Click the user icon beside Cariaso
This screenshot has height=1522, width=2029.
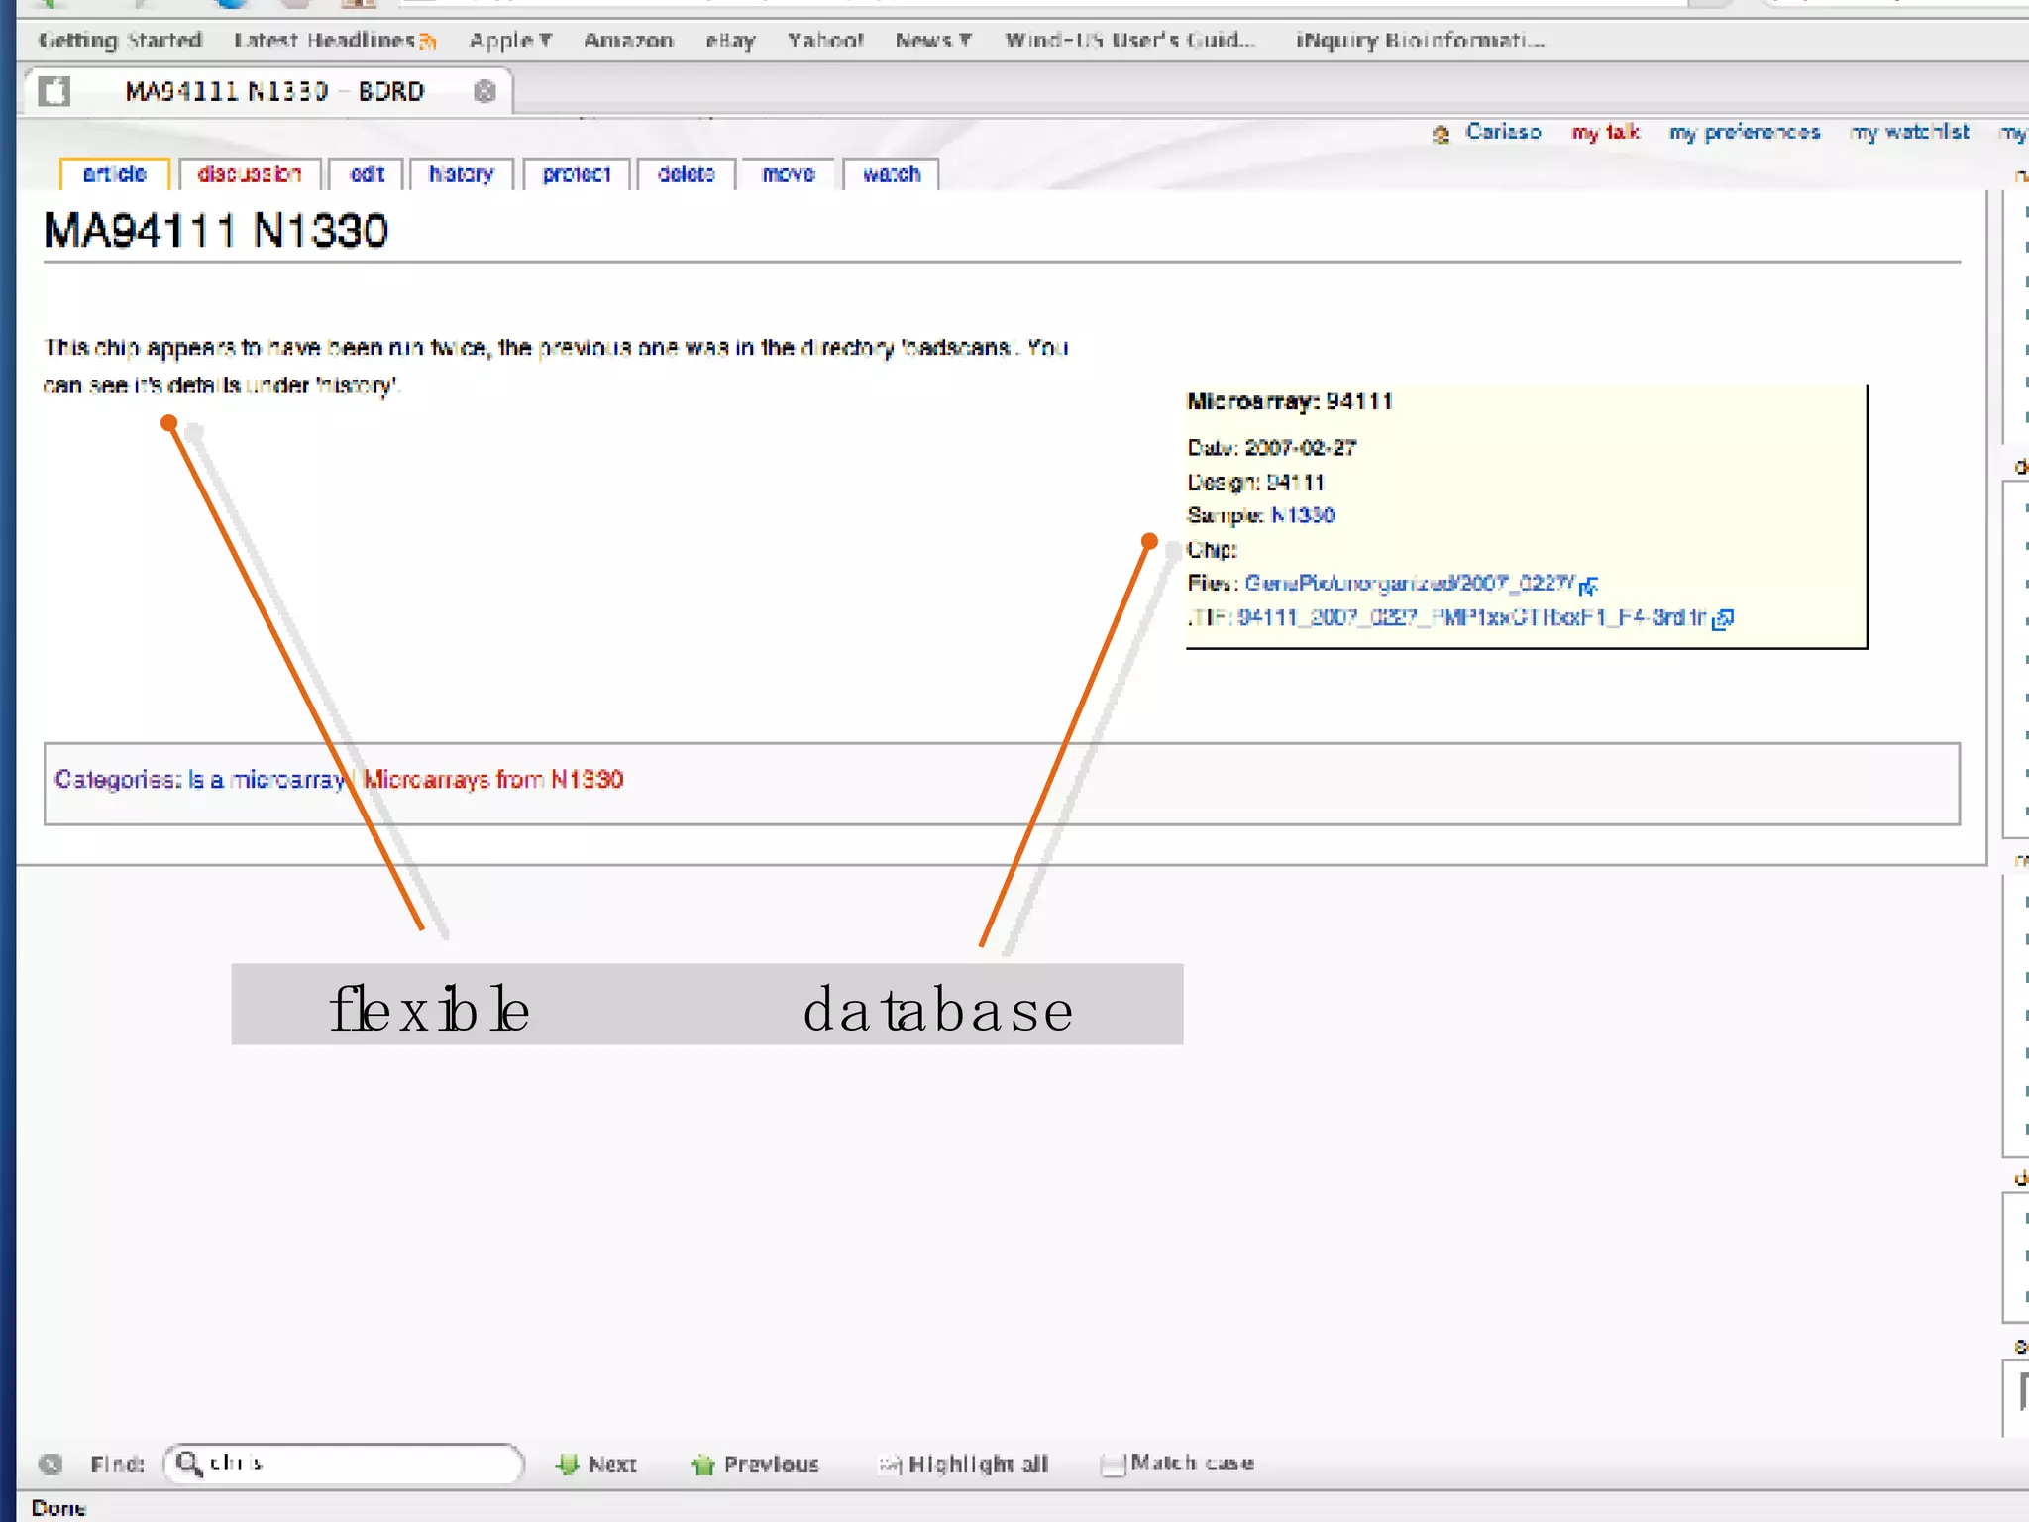click(x=1442, y=134)
